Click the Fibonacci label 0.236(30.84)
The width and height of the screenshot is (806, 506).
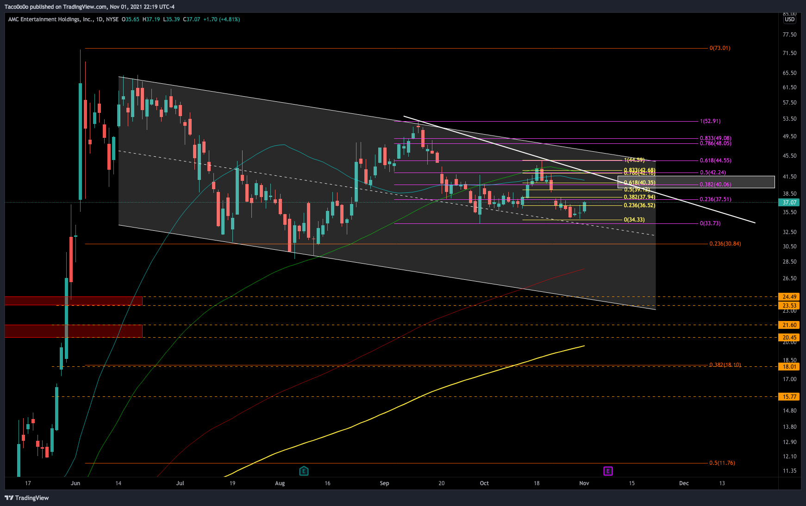click(x=725, y=244)
